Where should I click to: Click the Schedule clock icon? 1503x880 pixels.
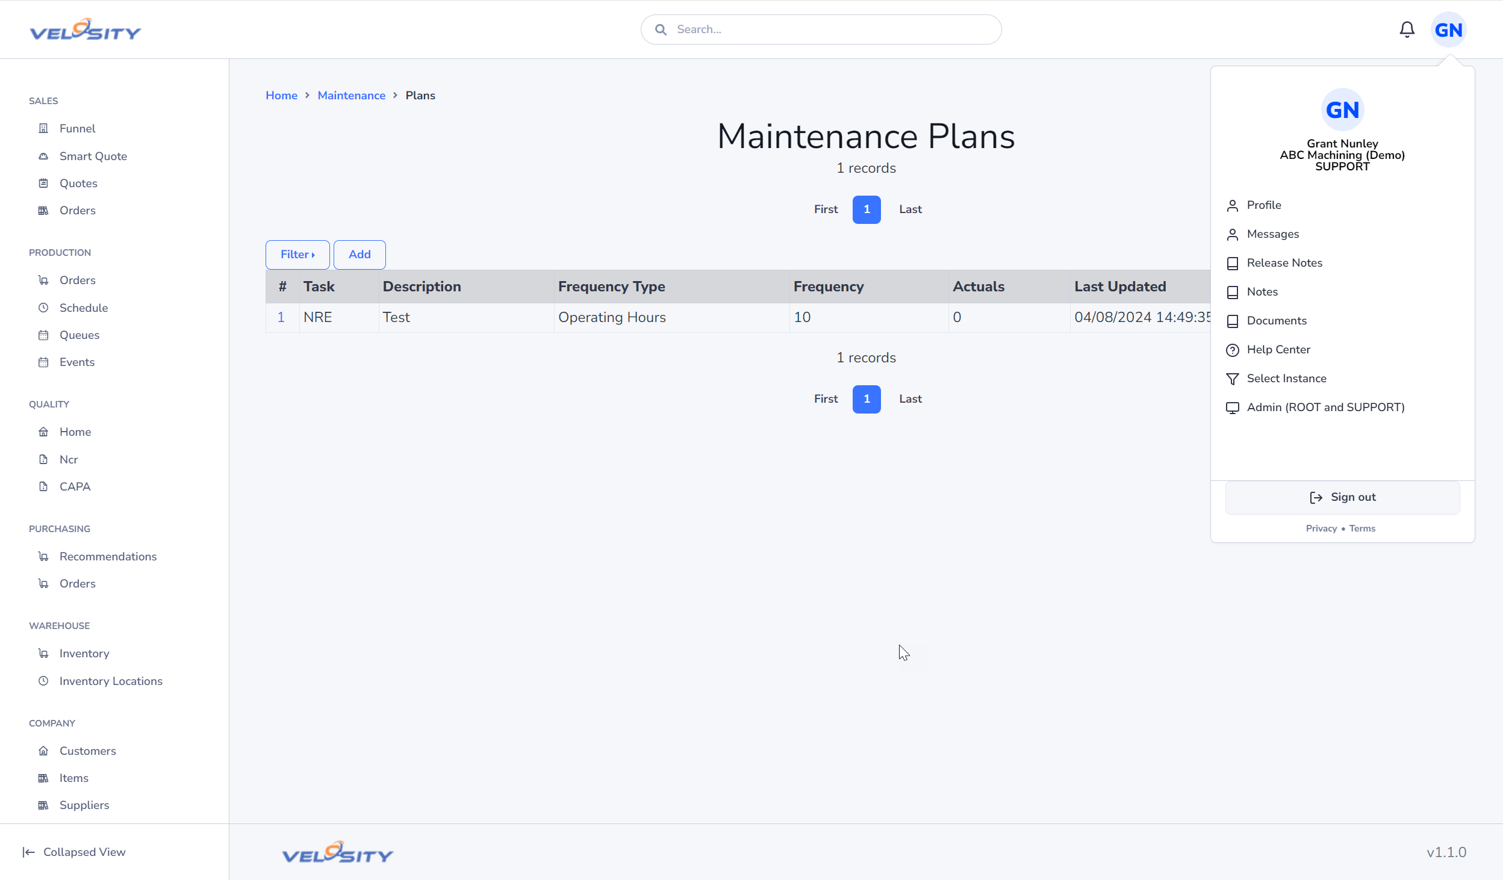coord(43,308)
